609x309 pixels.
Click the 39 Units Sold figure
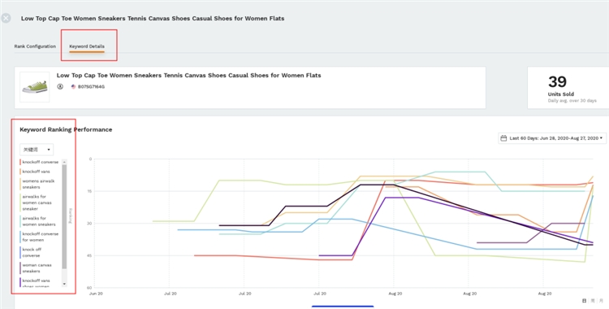(557, 82)
